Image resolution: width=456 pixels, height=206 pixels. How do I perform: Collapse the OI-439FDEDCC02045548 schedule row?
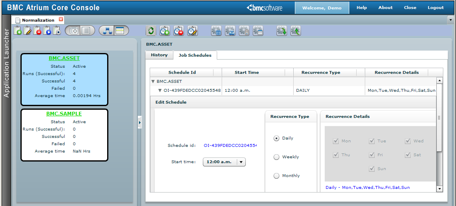159,91
